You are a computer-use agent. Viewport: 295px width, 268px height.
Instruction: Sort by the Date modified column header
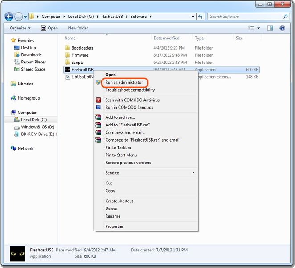click(x=166, y=38)
